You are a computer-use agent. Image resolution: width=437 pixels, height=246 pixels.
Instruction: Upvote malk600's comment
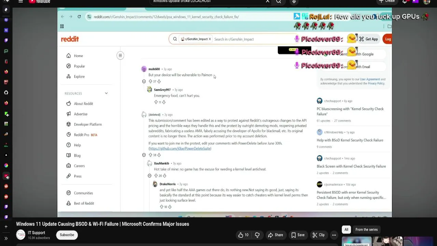[150, 81]
